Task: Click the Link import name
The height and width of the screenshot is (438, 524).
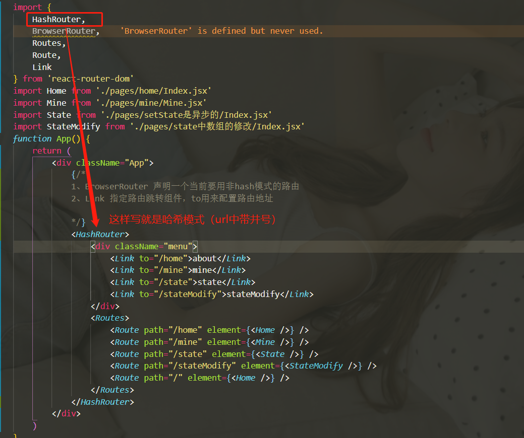Action: 42,67
